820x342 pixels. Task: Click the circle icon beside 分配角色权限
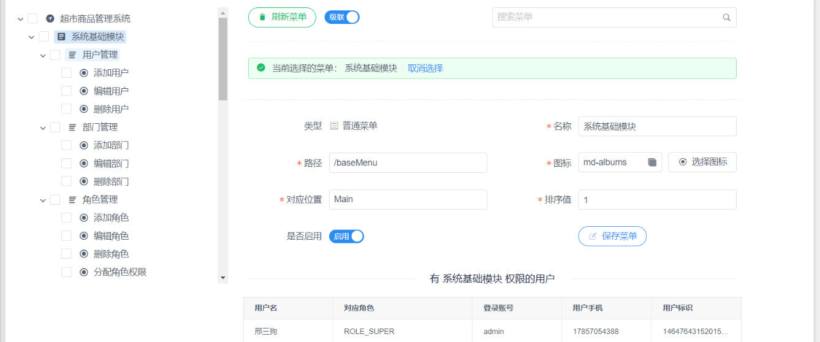click(84, 272)
